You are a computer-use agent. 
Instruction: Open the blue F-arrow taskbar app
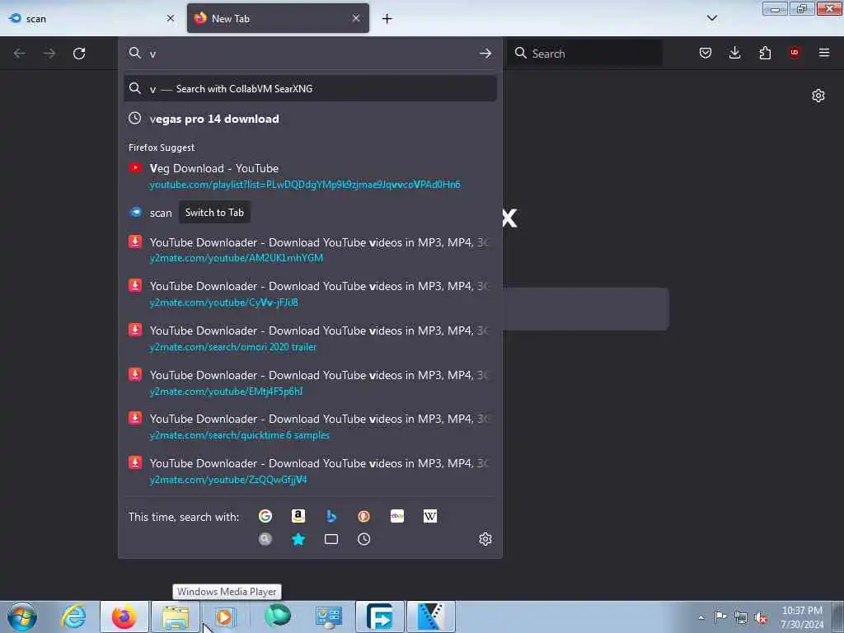click(379, 617)
